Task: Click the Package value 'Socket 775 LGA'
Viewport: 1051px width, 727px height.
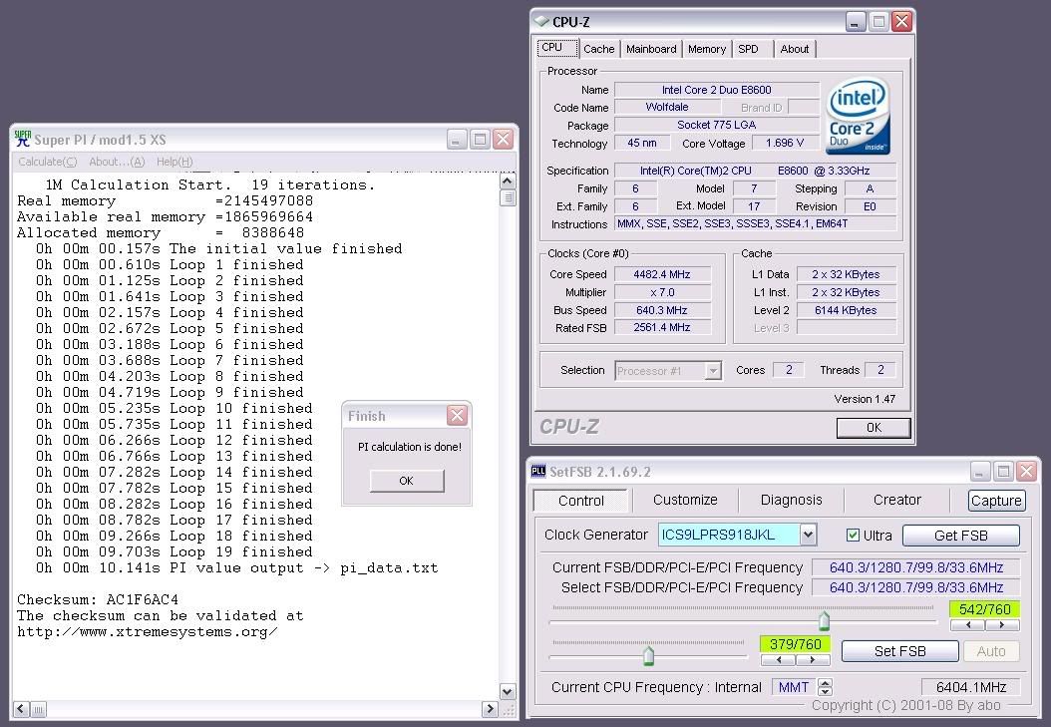Action: click(717, 125)
